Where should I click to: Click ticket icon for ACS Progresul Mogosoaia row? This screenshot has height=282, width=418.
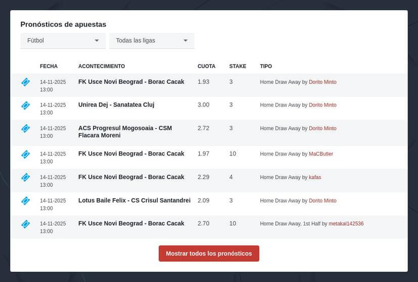point(25,129)
